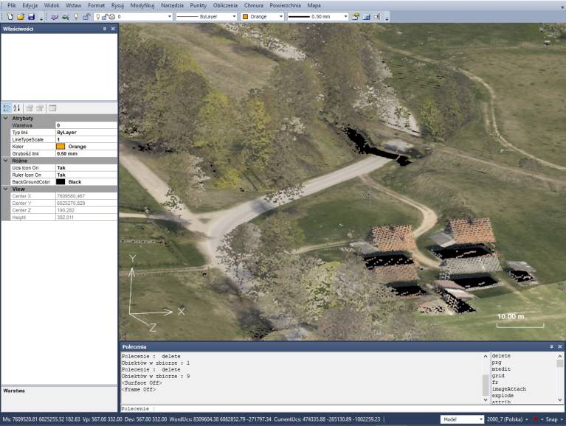
Task: Click the last icon in the right toolbar group
Action: pos(377,16)
